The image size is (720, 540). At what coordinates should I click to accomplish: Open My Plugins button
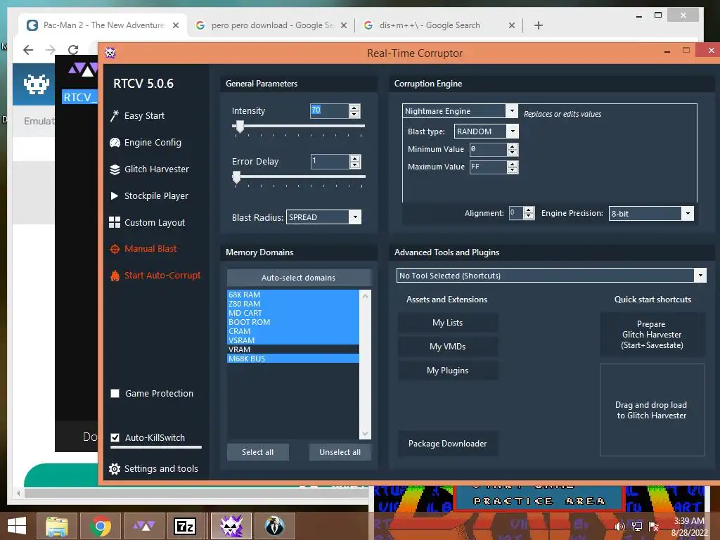[x=448, y=371]
